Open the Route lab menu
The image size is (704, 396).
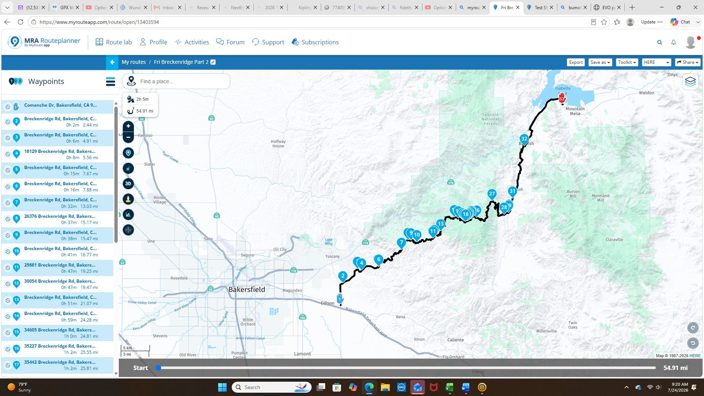point(114,42)
